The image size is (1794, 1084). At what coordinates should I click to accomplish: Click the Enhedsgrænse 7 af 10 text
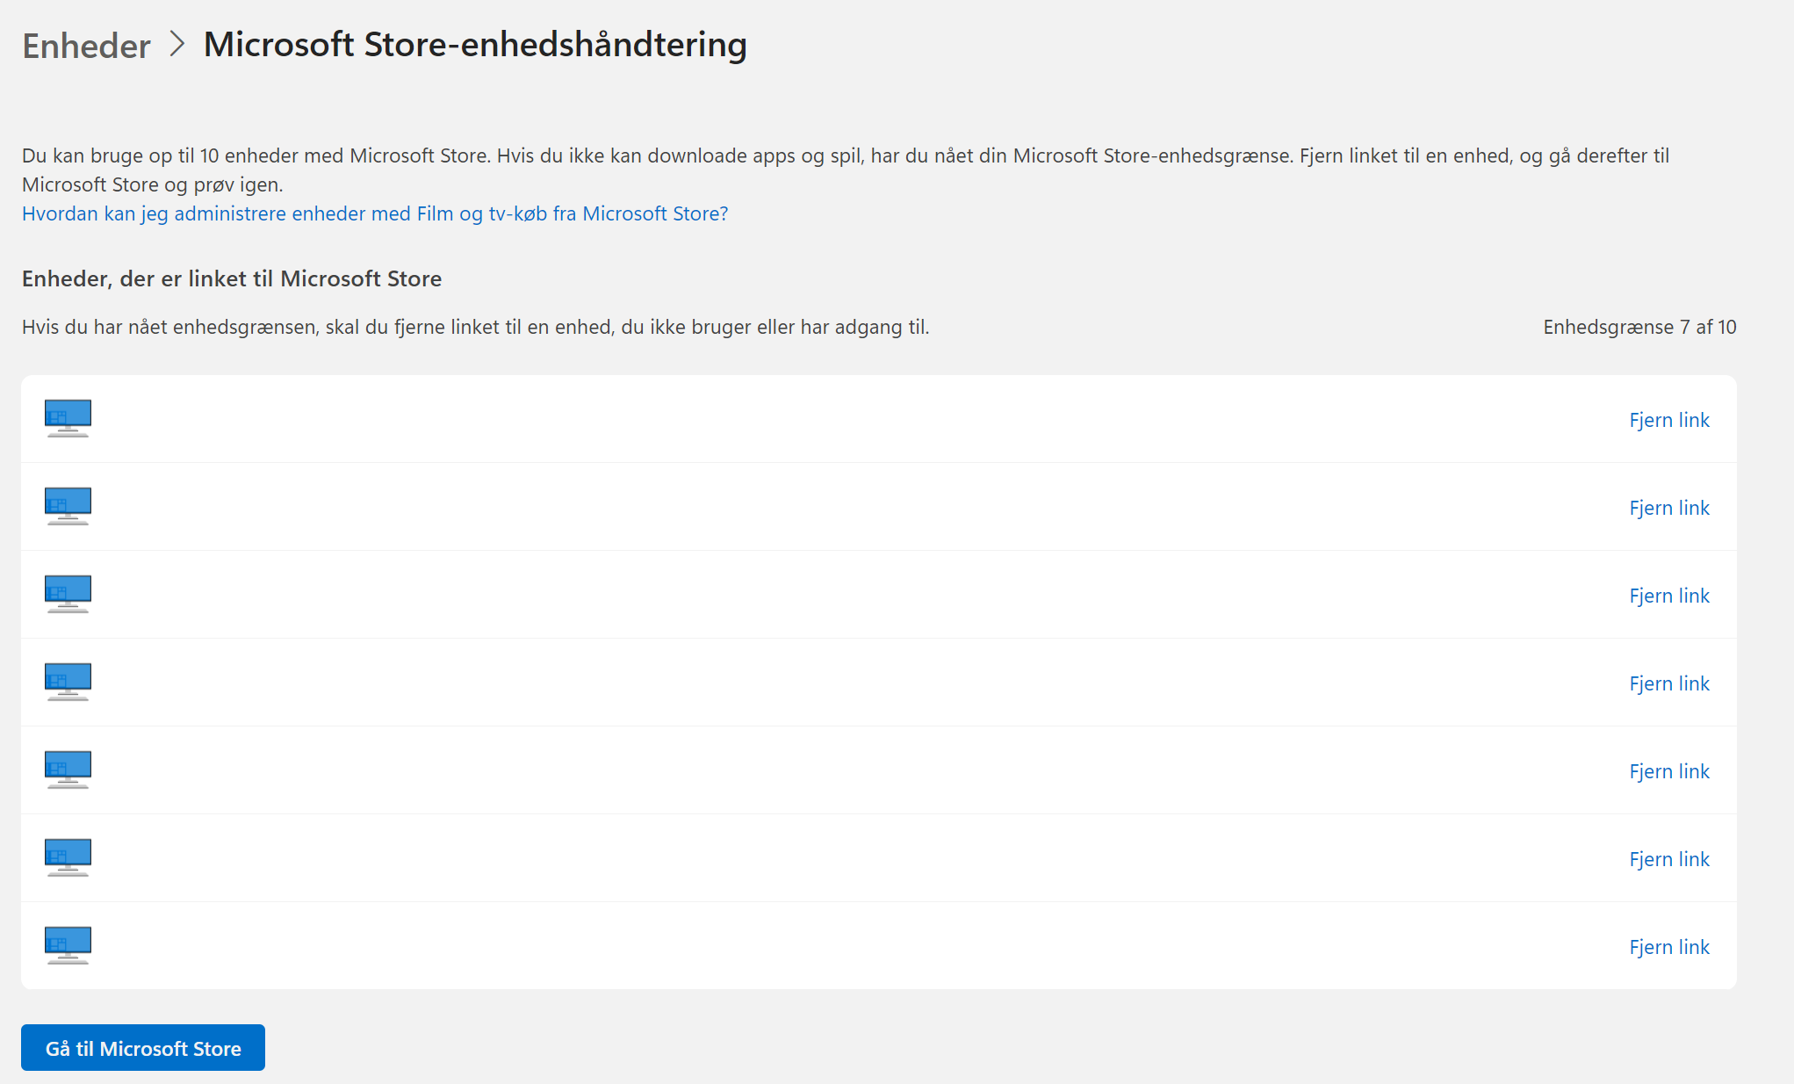click(x=1639, y=327)
